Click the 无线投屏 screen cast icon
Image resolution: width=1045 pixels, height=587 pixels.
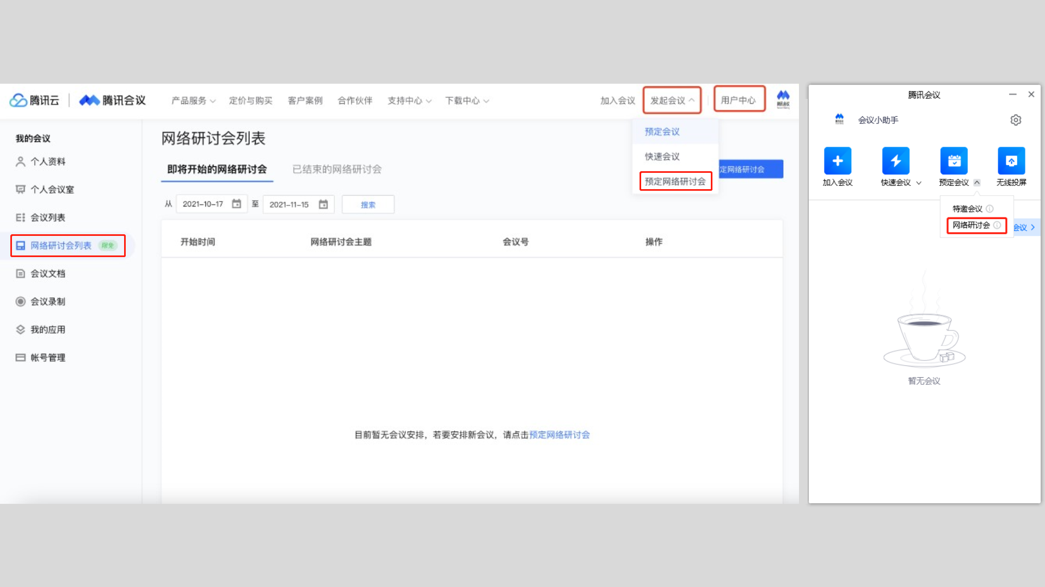pos(1011,161)
